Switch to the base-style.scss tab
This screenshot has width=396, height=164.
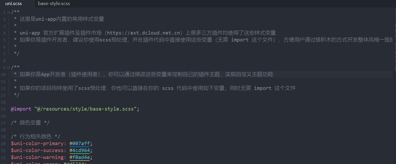(x=54, y=4)
